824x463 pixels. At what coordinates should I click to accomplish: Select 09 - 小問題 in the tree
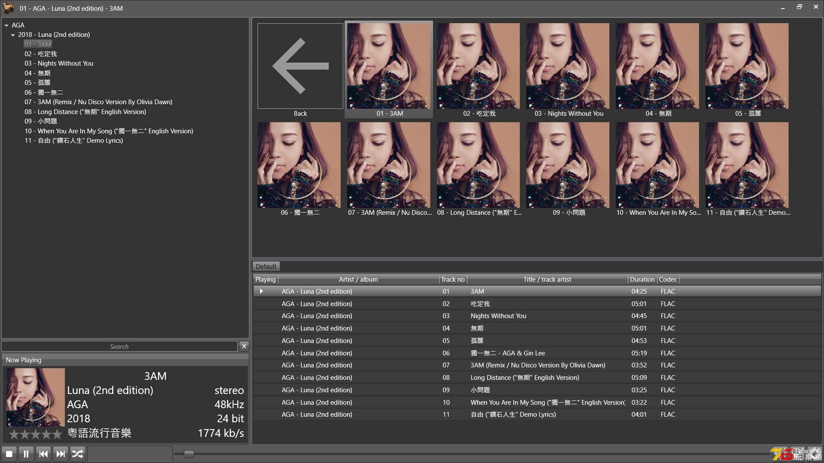41,121
